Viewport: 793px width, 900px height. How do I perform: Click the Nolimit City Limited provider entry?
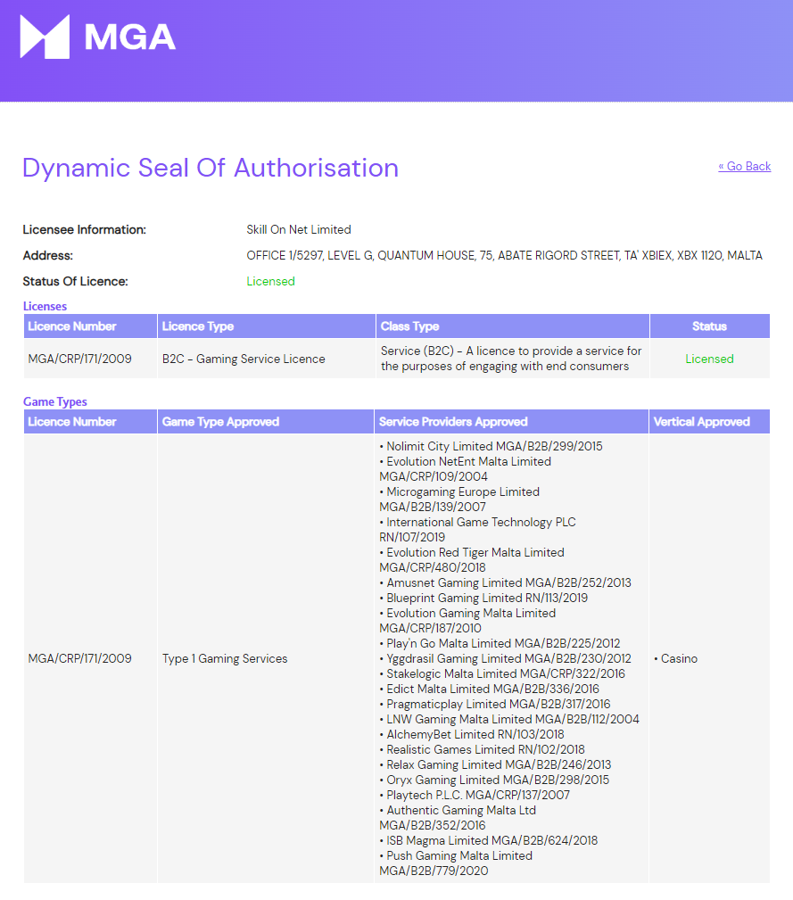click(491, 446)
